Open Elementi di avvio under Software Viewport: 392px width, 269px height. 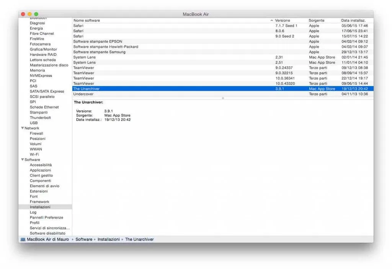tap(44, 186)
